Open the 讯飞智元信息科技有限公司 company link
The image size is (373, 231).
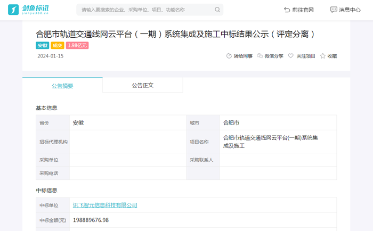(105, 205)
